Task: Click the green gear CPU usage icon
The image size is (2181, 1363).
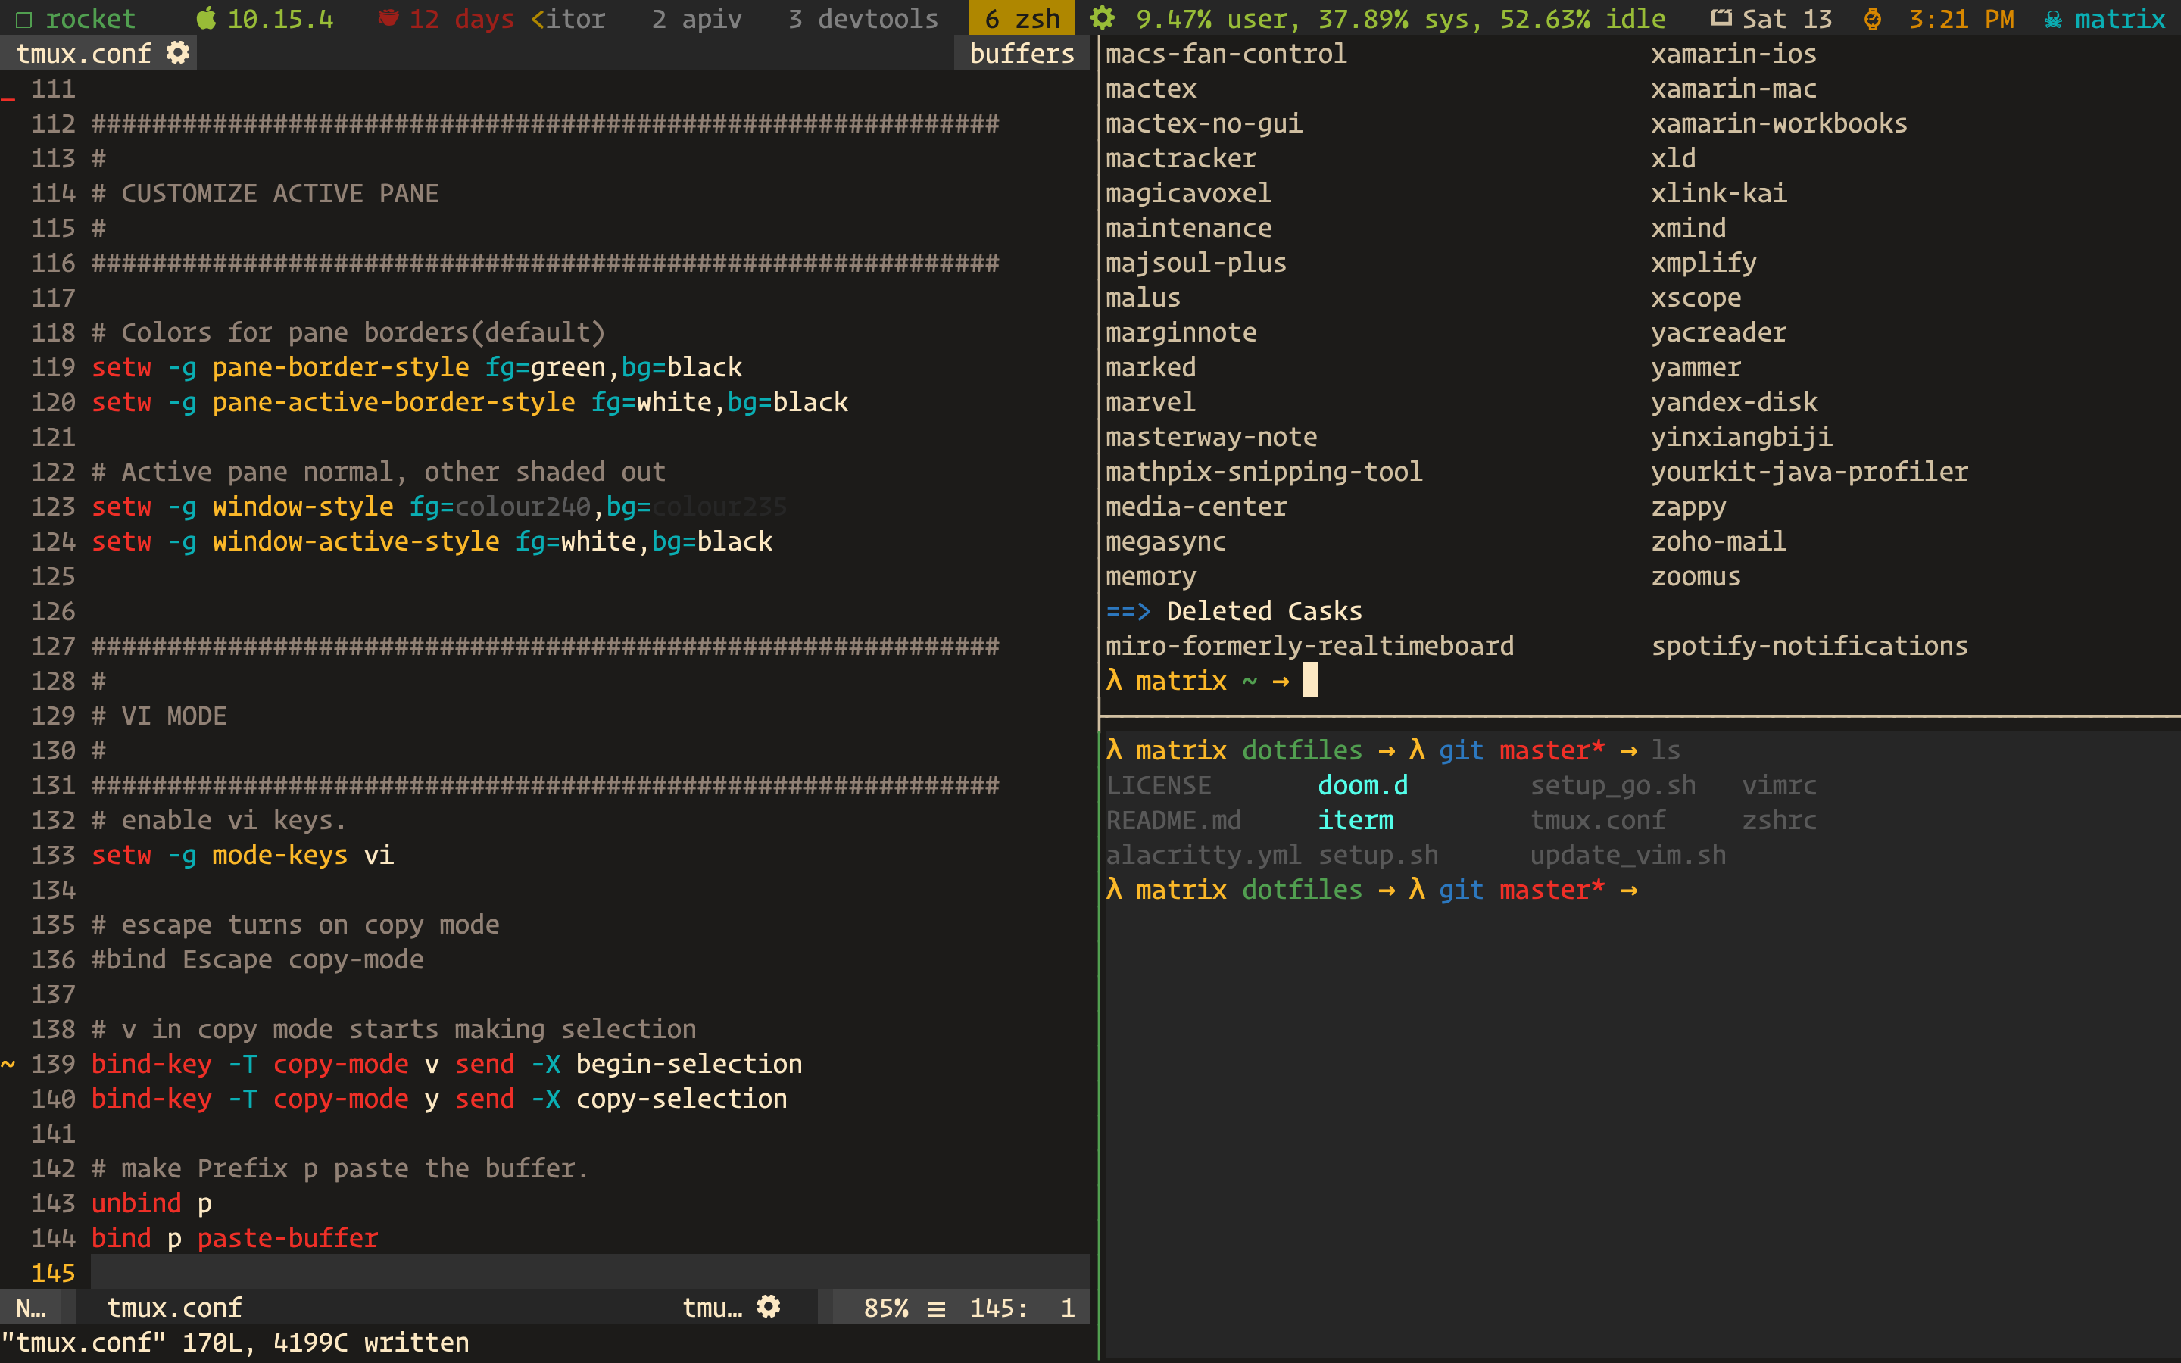Action: click(x=1102, y=19)
